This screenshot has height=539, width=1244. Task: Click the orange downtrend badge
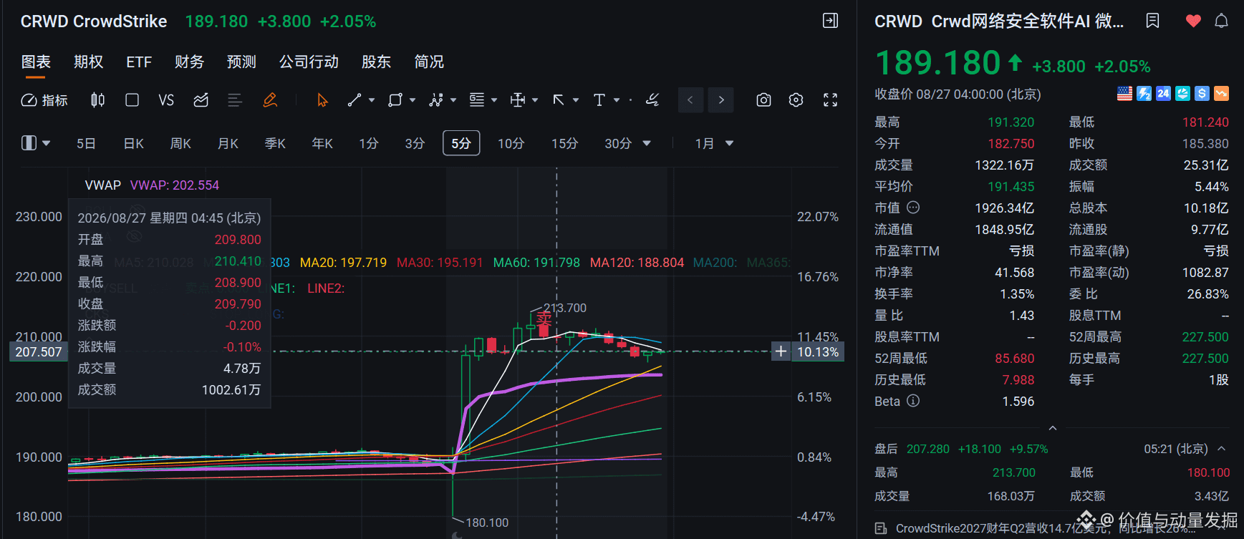(x=1221, y=94)
